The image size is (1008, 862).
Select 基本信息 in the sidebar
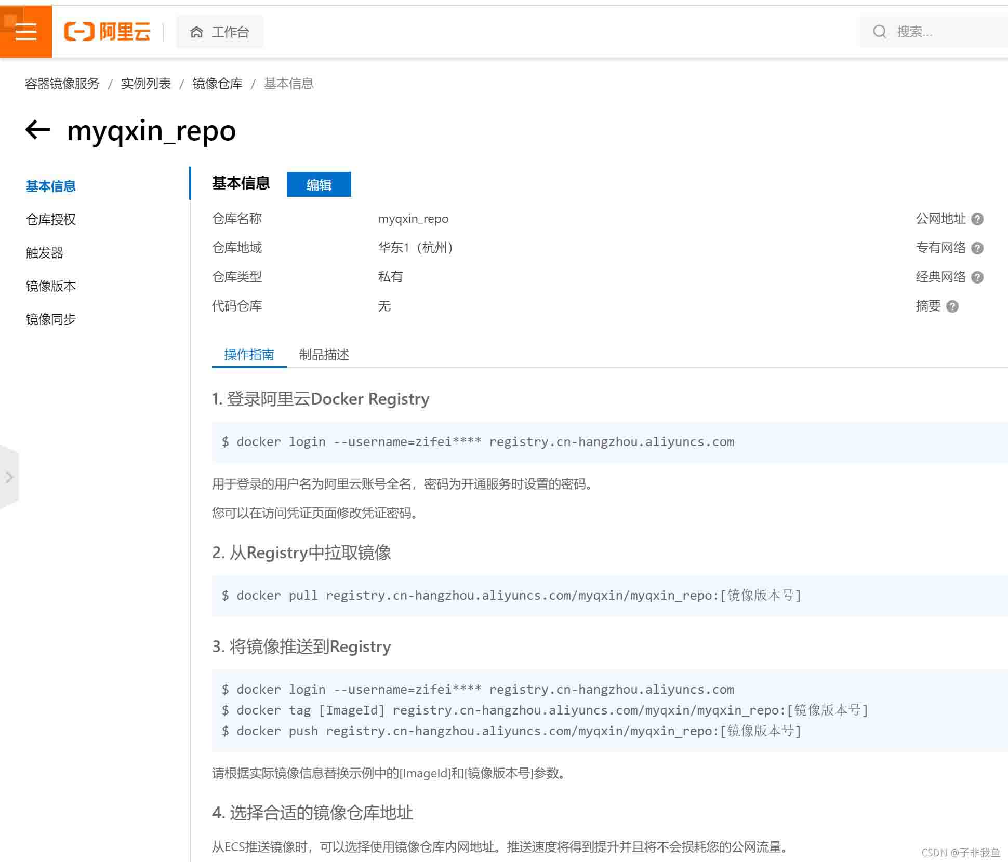pos(51,186)
